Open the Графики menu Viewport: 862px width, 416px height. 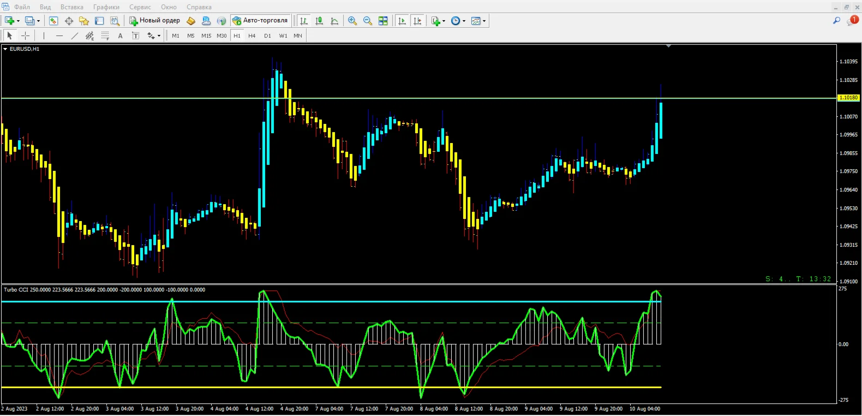click(x=106, y=7)
